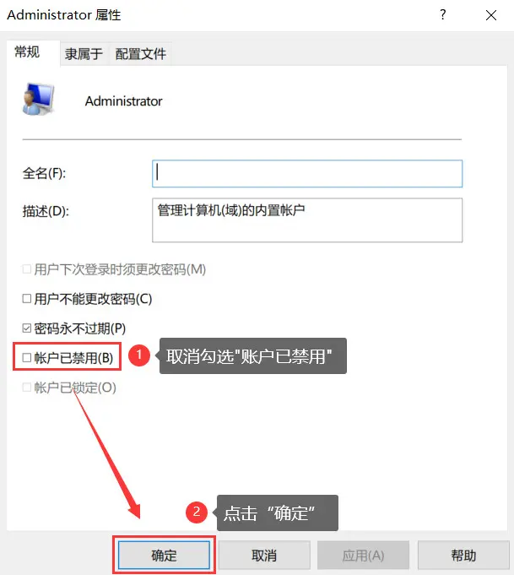The image size is (514, 575).
Task: Focus the 全名 text field
Action: [x=307, y=173]
